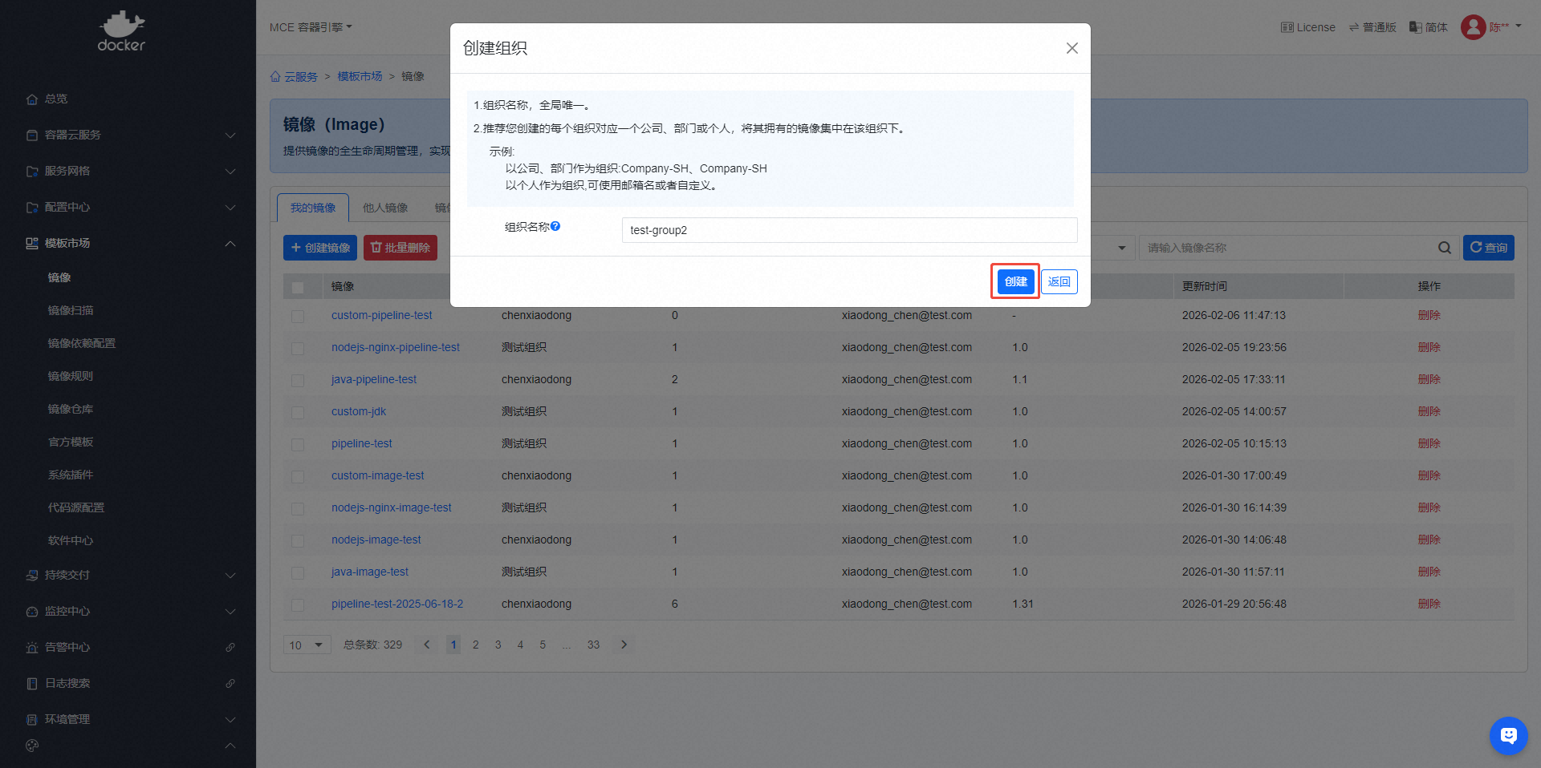This screenshot has height=768, width=1541.
Task: Close the 创建组织 dialog with X
Action: pyautogui.click(x=1071, y=48)
